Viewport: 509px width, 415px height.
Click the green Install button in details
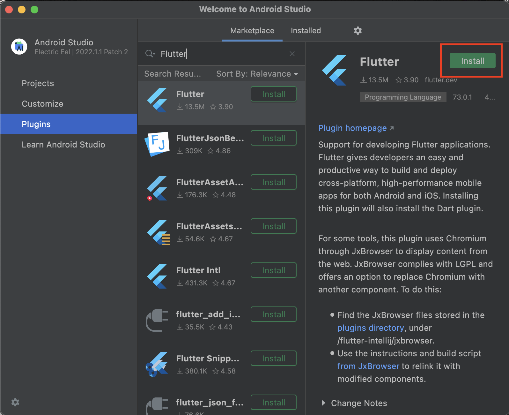click(473, 61)
